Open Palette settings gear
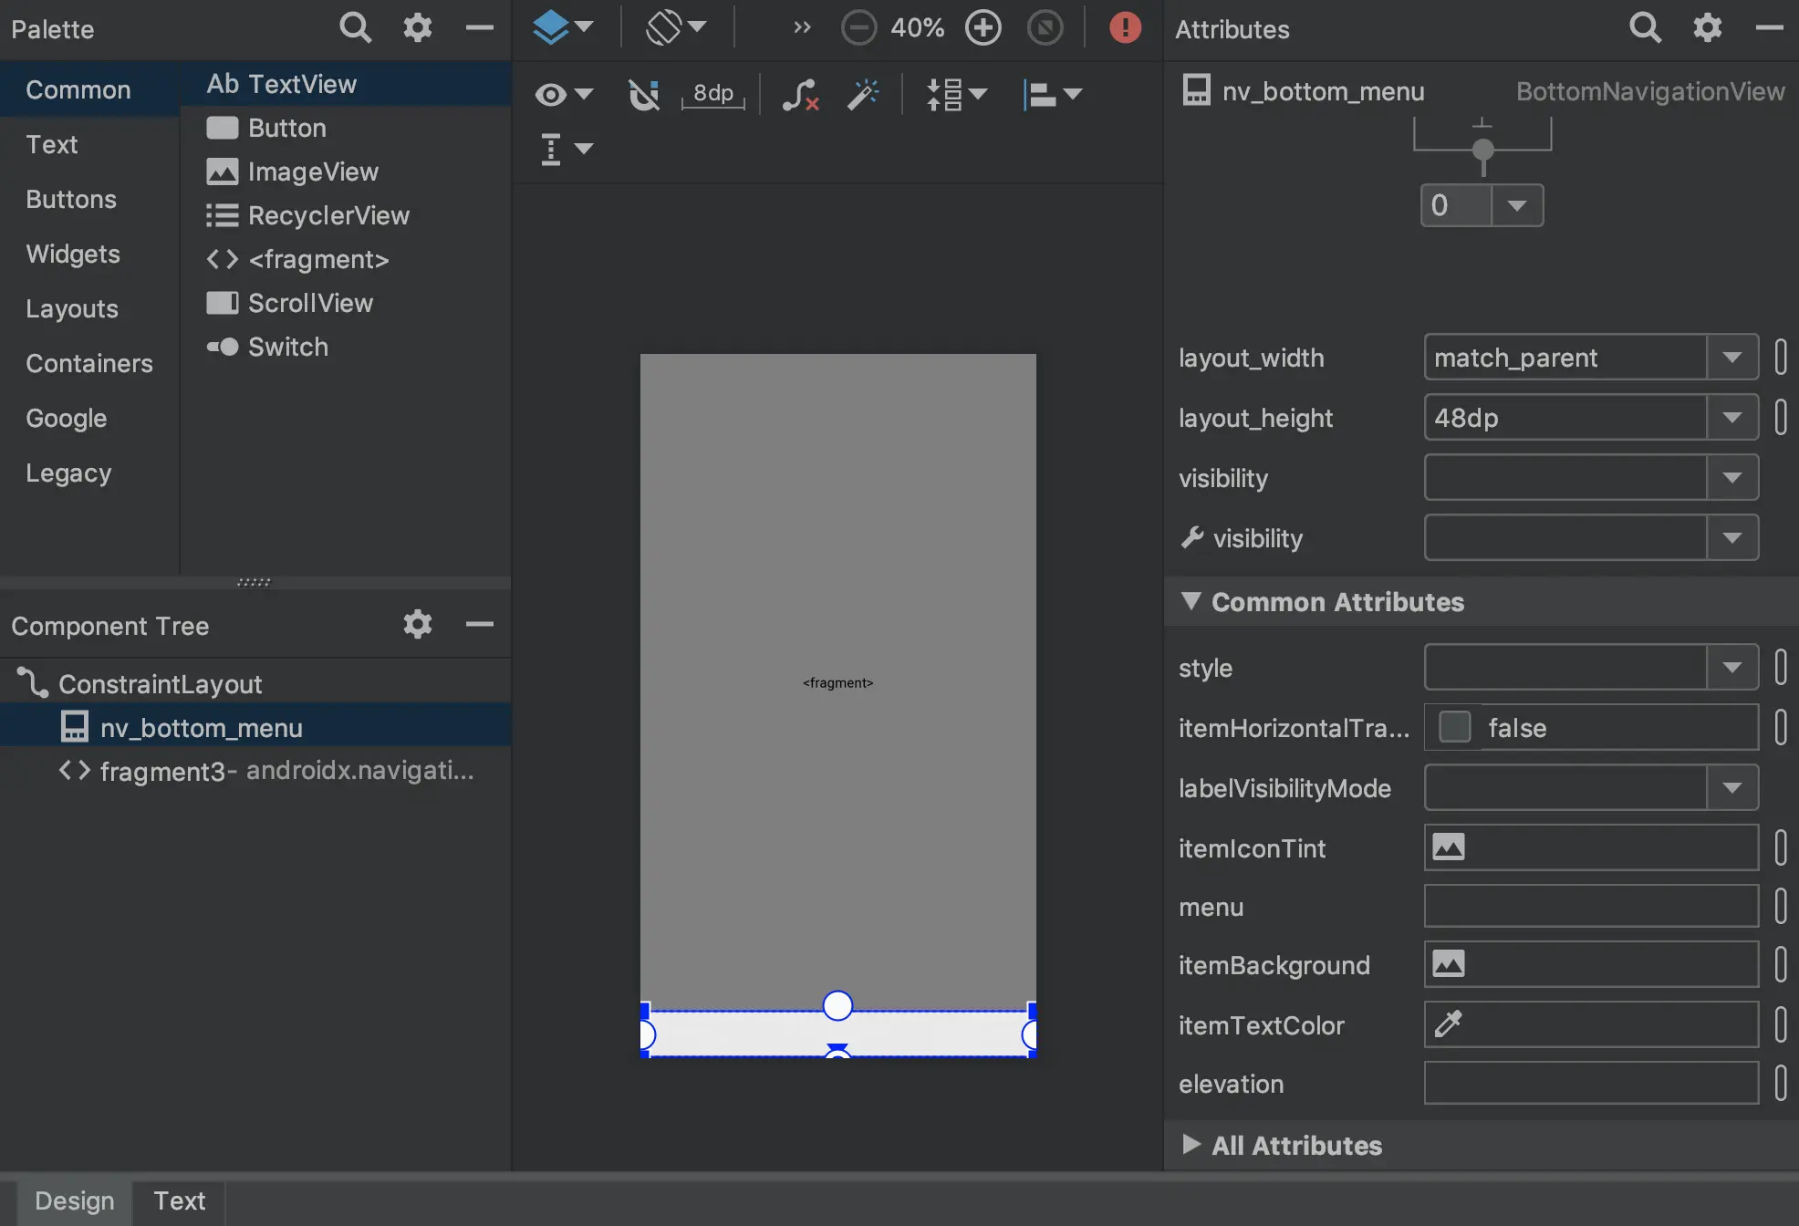This screenshot has height=1226, width=1799. click(418, 28)
